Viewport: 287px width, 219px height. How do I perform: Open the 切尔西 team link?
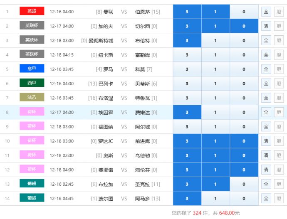tap(143, 26)
